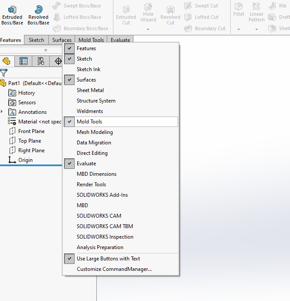
Task: Uncheck the Evaluate tab option
Action: click(x=120, y=164)
